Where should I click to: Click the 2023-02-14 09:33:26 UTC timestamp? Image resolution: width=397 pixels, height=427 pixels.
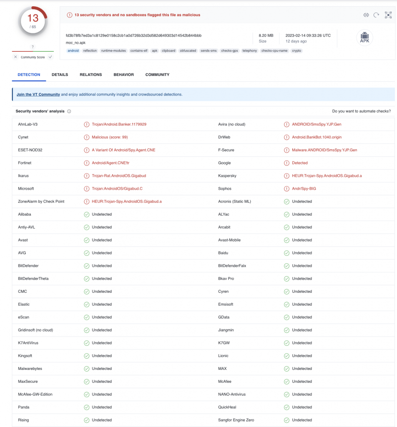pos(308,35)
